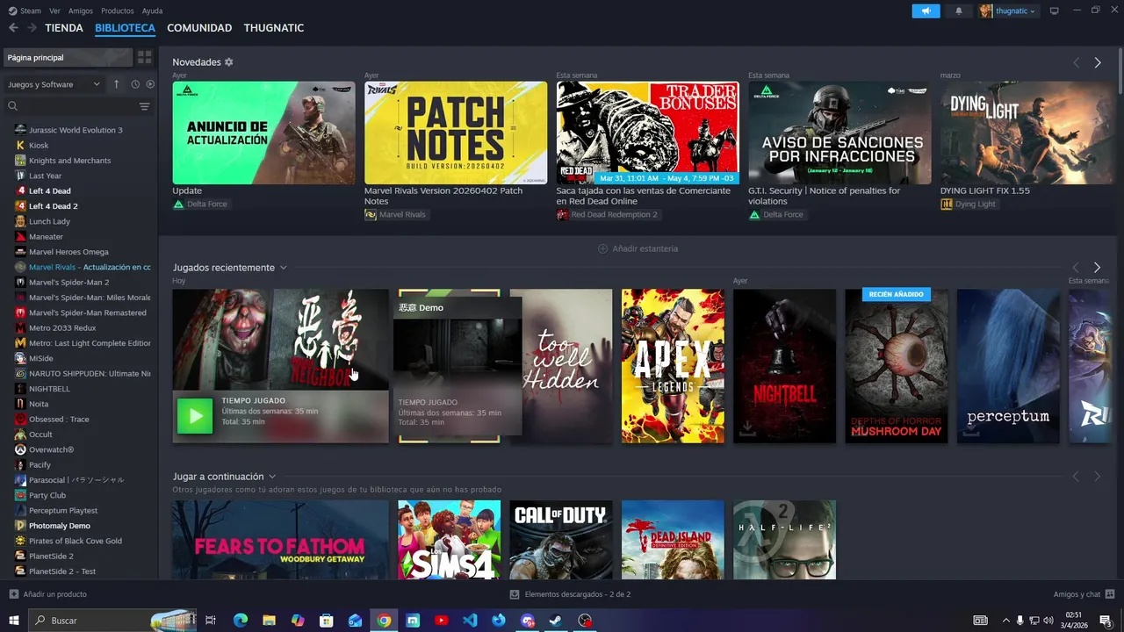Open Microsoft Edge from taskbar

[x=240, y=621]
